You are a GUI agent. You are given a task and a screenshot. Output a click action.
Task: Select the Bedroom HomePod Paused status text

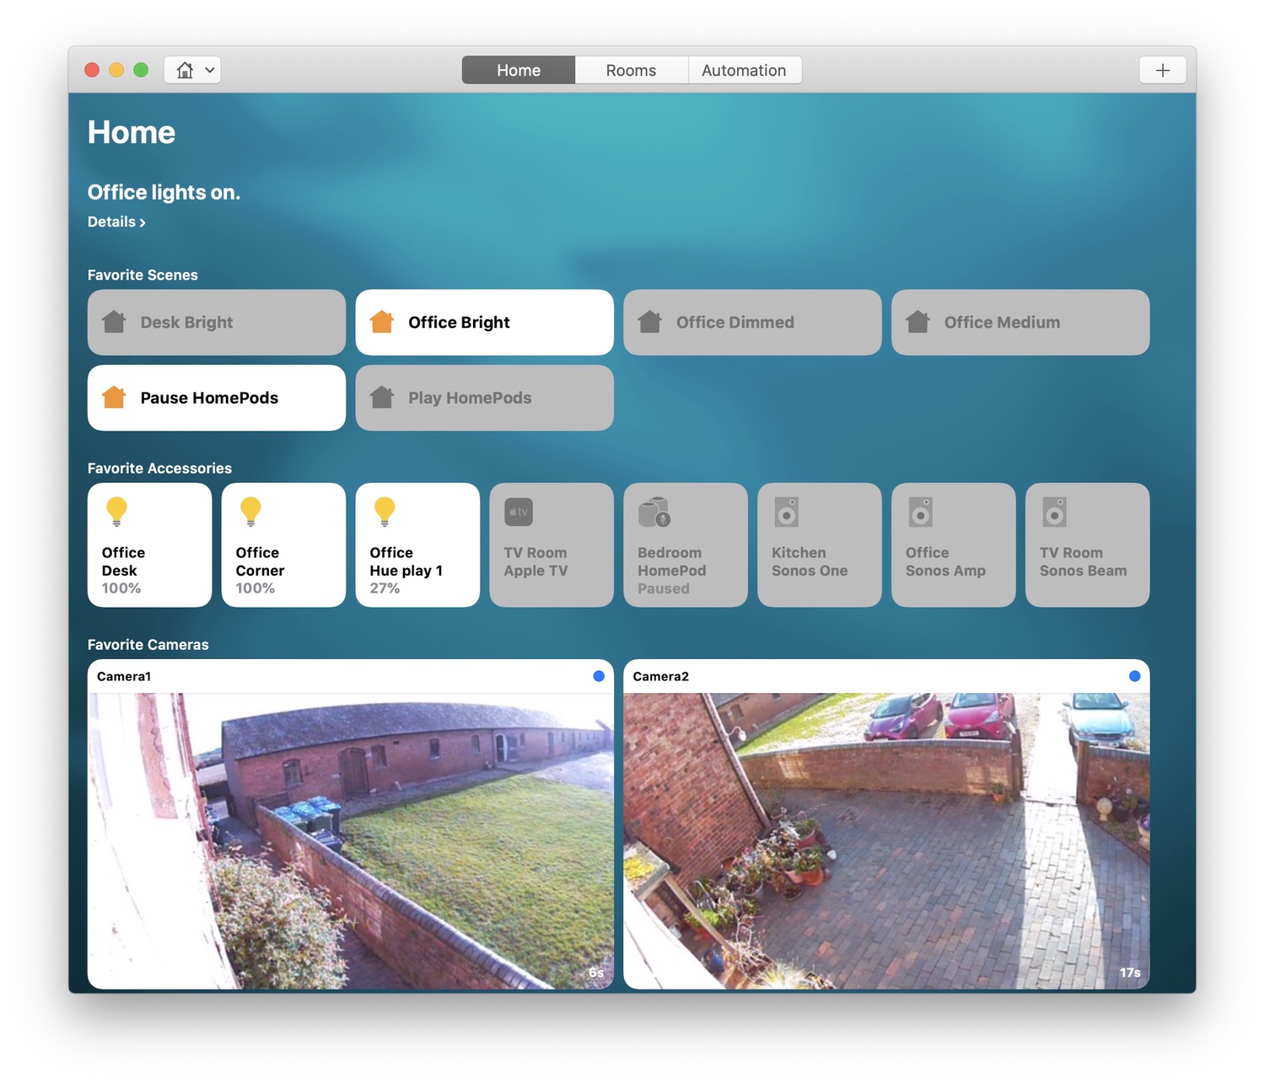tap(664, 588)
